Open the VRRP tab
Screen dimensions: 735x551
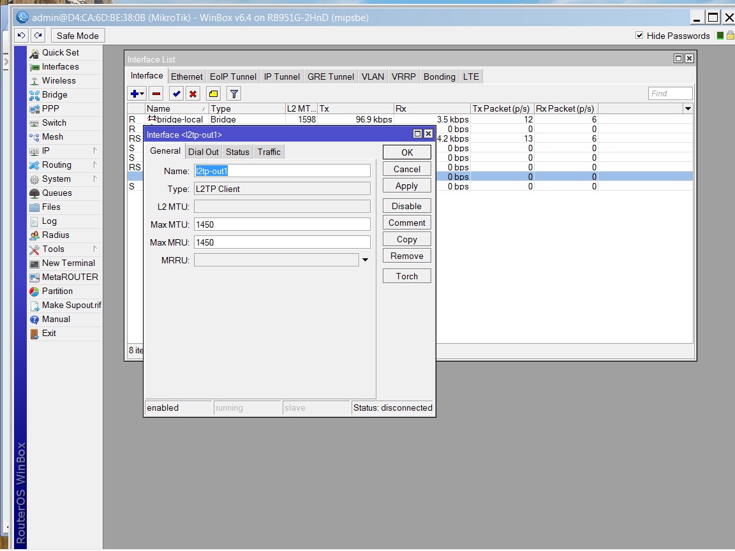pyautogui.click(x=404, y=77)
